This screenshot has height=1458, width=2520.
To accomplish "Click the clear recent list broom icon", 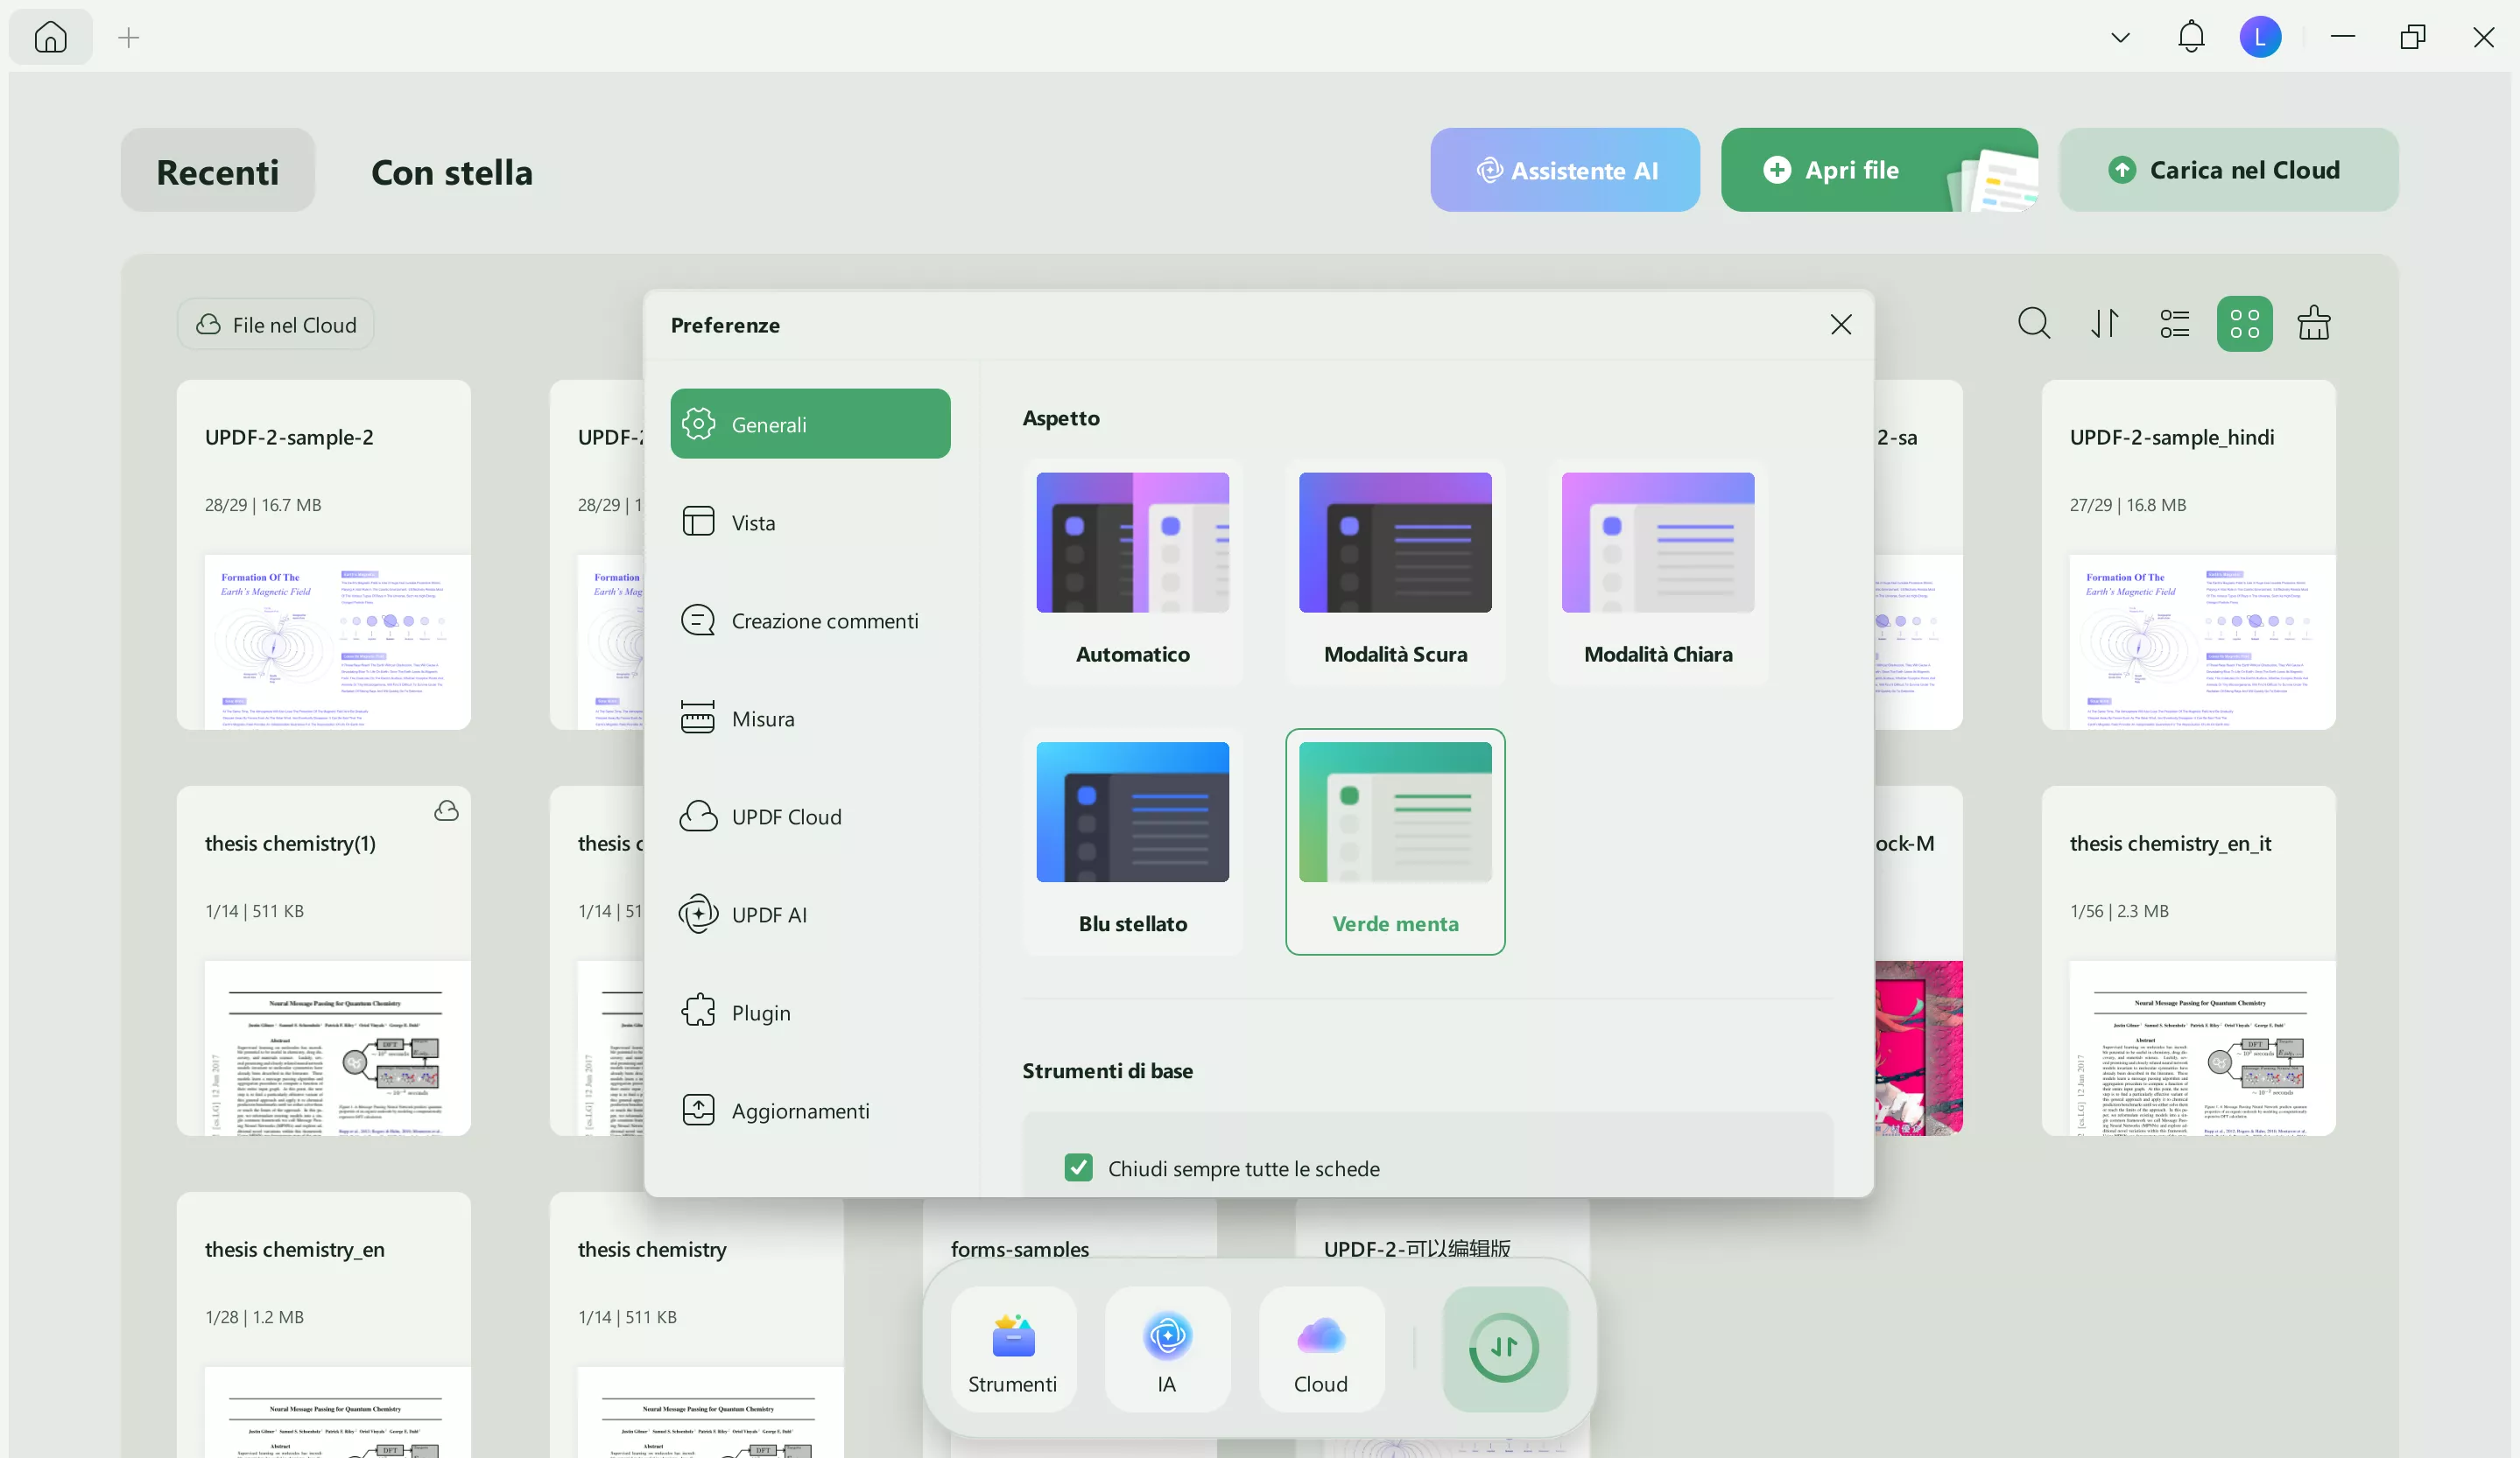I will point(2314,324).
